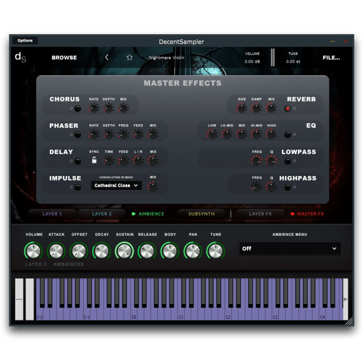Enable the Delay effect toggle
Image resolution: width=364 pixels, height=364 pixels.
(78, 161)
